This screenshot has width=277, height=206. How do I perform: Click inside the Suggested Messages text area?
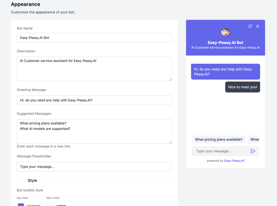click(94, 131)
